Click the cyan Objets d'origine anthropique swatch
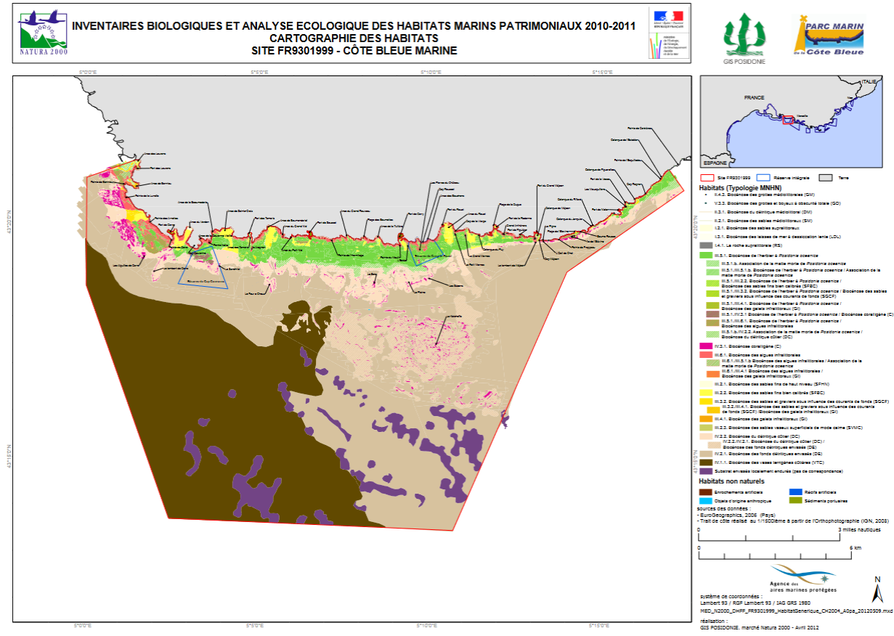 point(704,500)
